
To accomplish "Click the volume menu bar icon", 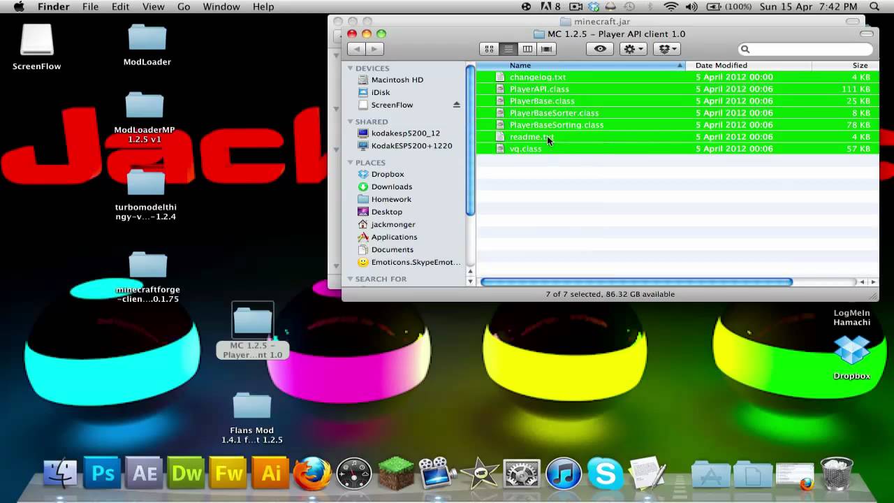I will (x=691, y=6).
